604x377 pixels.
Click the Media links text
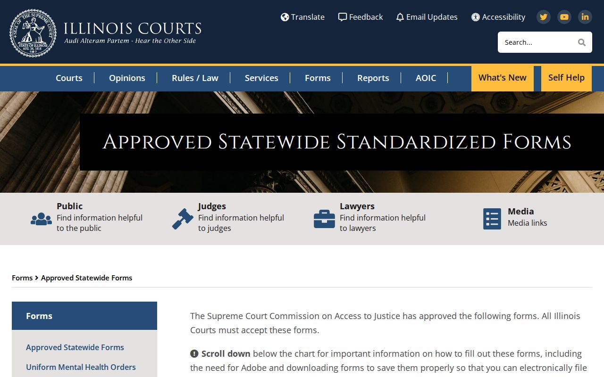[x=527, y=223]
